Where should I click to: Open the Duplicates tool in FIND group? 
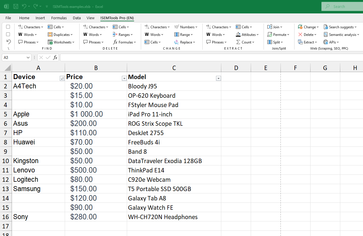click(x=60, y=34)
